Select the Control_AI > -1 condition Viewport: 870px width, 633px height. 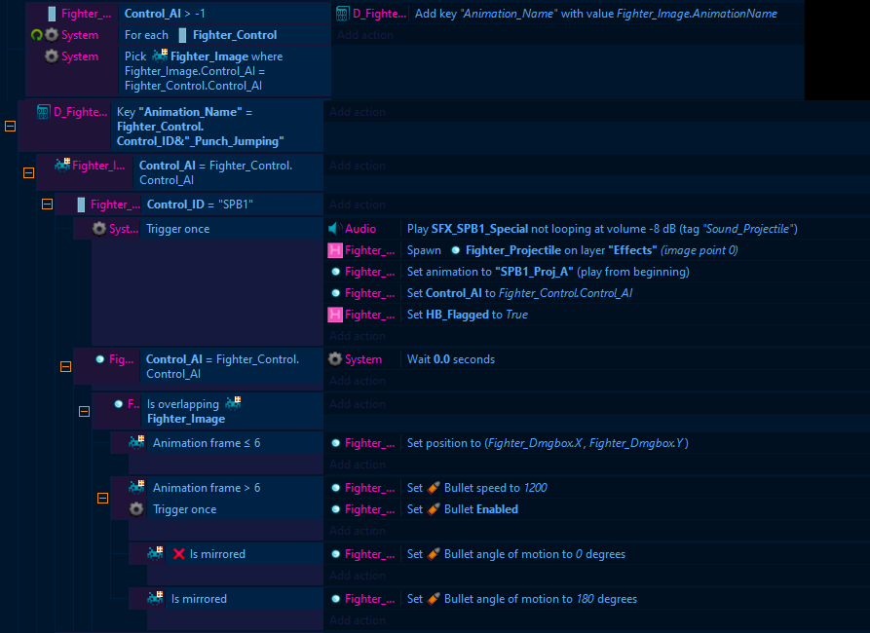pyautogui.click(x=178, y=14)
